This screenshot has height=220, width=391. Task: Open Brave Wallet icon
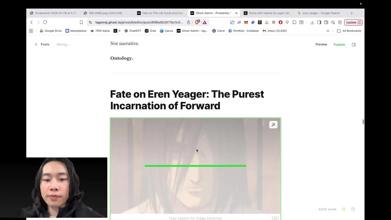point(326,22)
